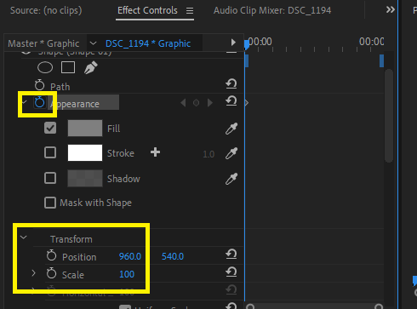Select the Pen mask tool
The width and height of the screenshot is (417, 309).
91,68
